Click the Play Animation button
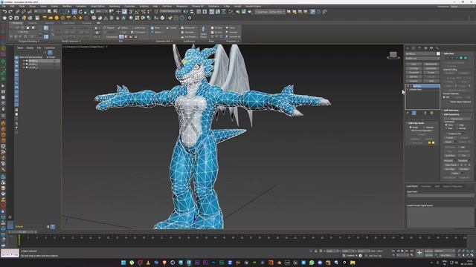Screen dimensions: 476x267 (402, 251)
